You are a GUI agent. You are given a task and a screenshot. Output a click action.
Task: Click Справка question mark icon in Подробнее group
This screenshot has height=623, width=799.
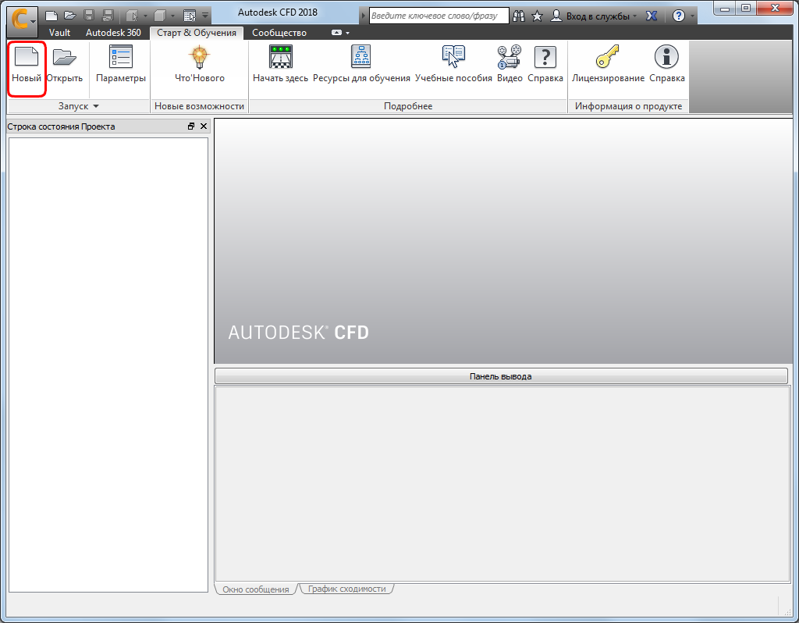[x=545, y=56]
